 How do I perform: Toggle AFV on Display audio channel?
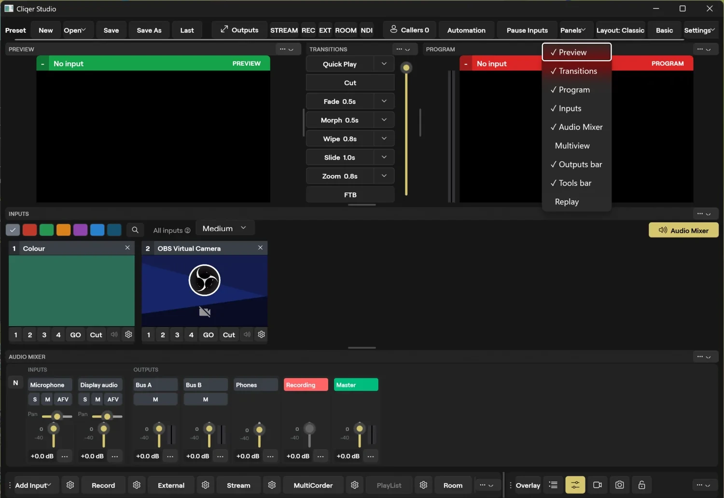(x=113, y=399)
